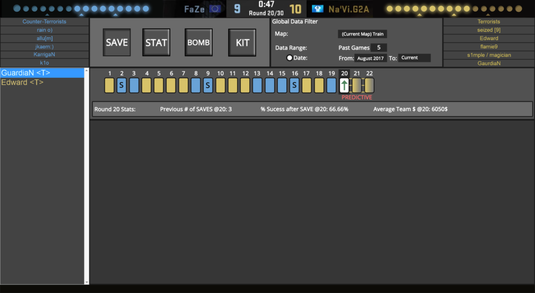Click the KIT button
535x293 pixels.
[242, 43]
